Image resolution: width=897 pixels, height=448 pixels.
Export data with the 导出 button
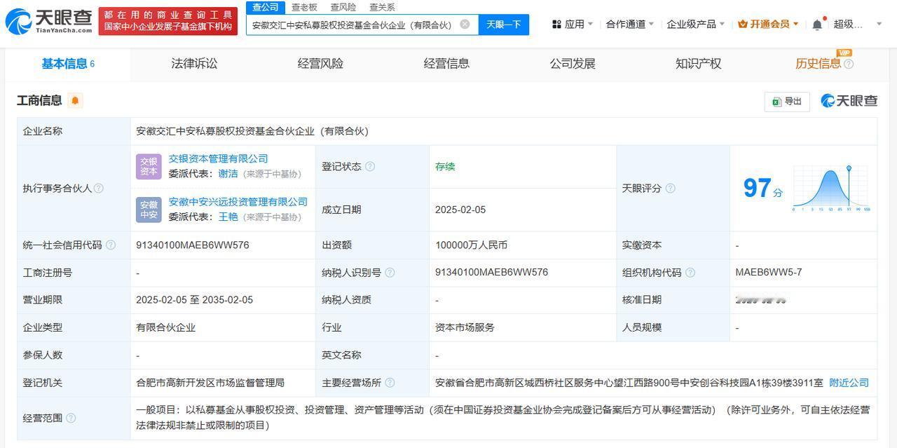click(787, 101)
